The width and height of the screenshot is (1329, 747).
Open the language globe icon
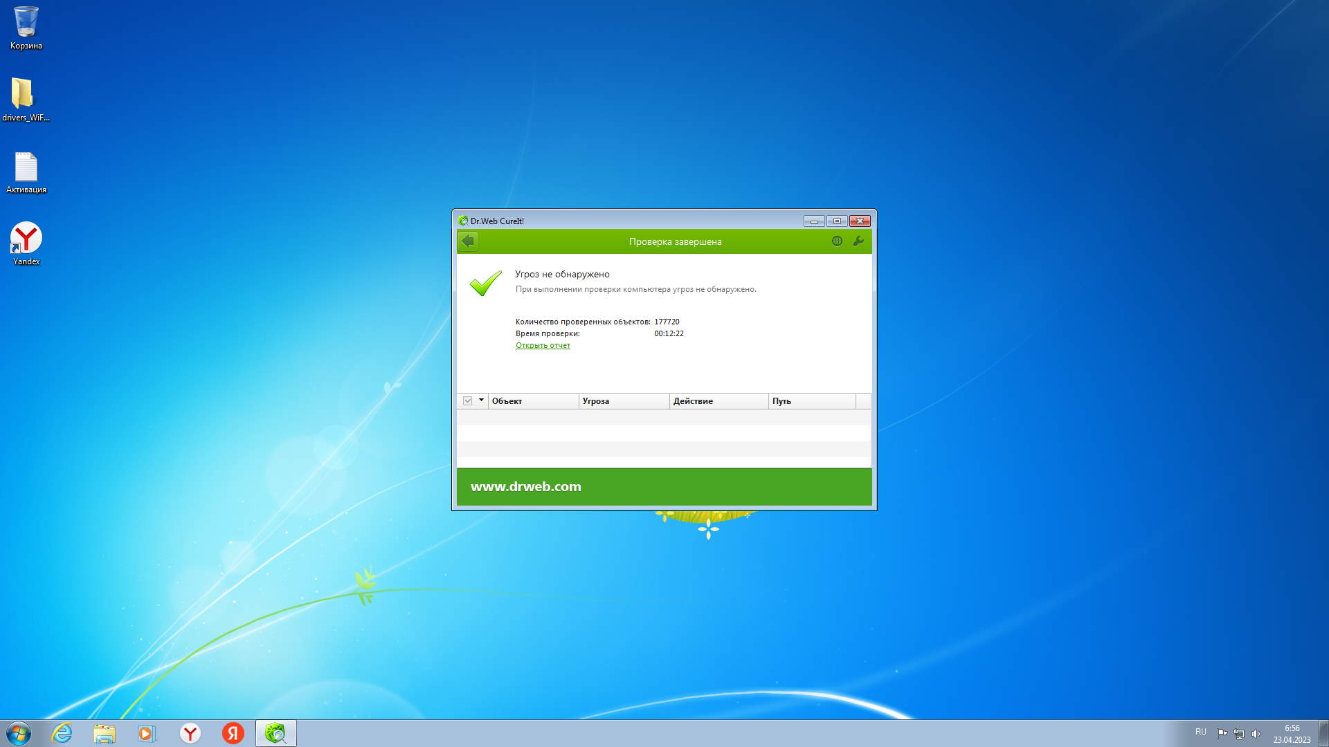pos(837,241)
